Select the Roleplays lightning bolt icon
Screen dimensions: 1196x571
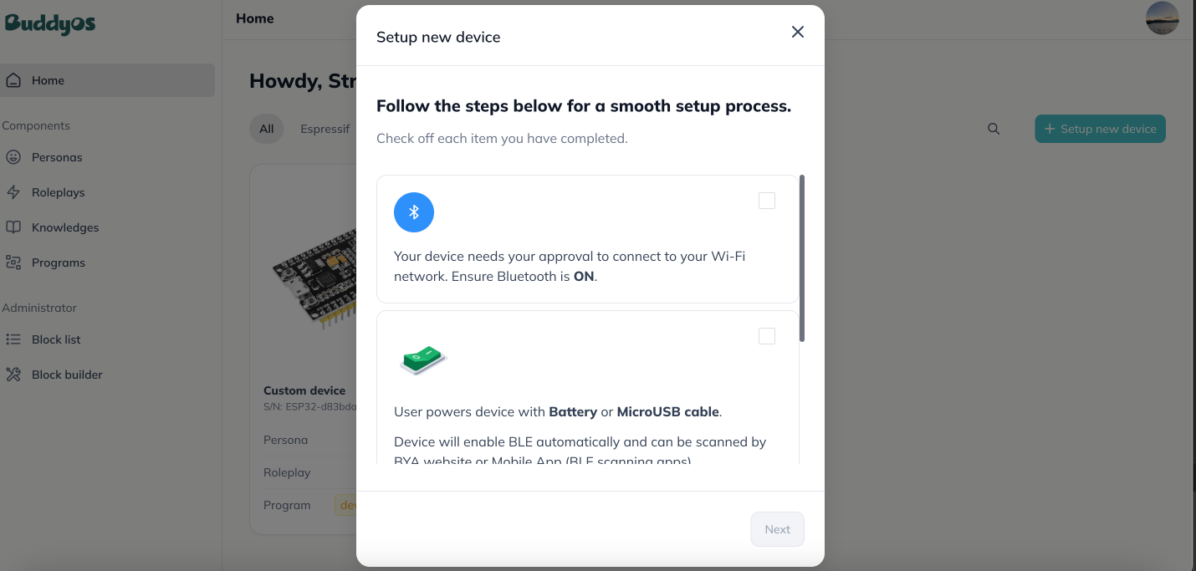(13, 192)
